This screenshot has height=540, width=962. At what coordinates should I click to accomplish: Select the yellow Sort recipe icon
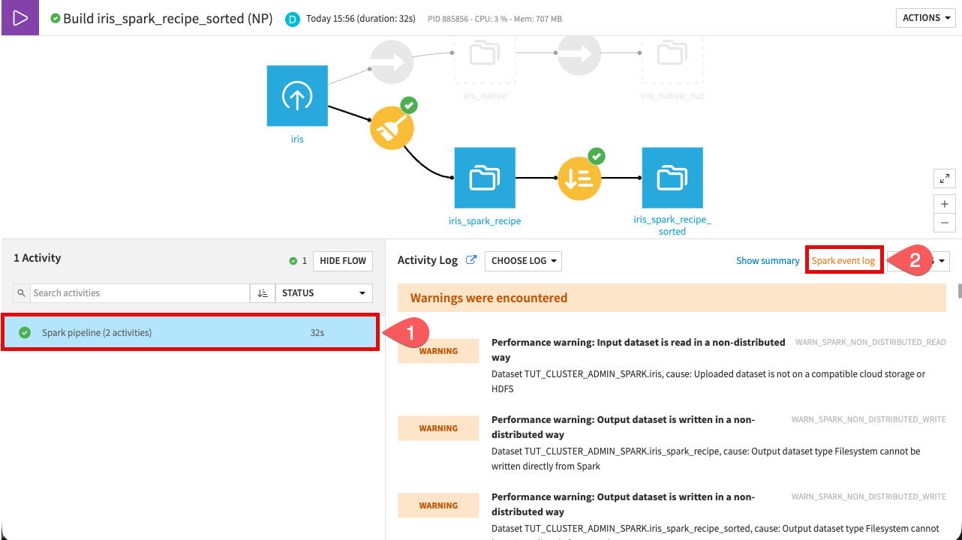tap(579, 178)
